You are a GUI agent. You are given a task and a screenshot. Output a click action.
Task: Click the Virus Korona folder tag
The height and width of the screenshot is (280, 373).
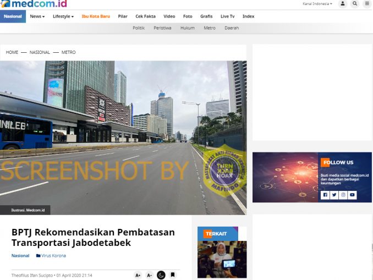point(51,256)
